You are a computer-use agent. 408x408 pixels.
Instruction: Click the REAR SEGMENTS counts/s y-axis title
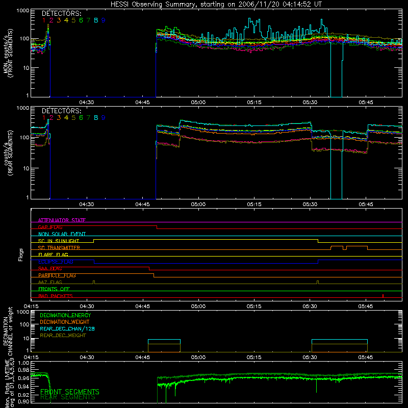8,152
